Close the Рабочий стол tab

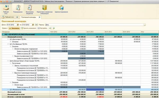click(17, 17)
